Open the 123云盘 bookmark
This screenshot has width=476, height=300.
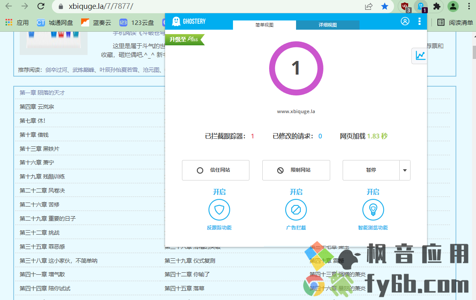(x=137, y=22)
